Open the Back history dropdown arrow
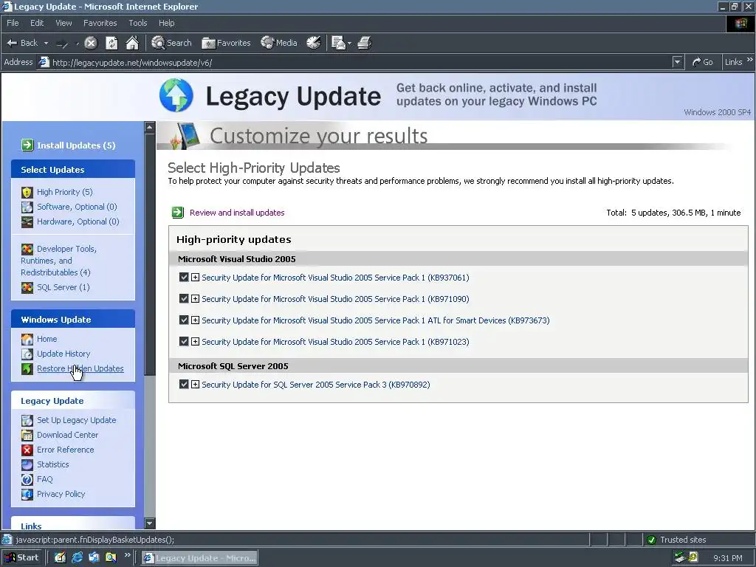Screen dimensions: 756x567 [46, 43]
